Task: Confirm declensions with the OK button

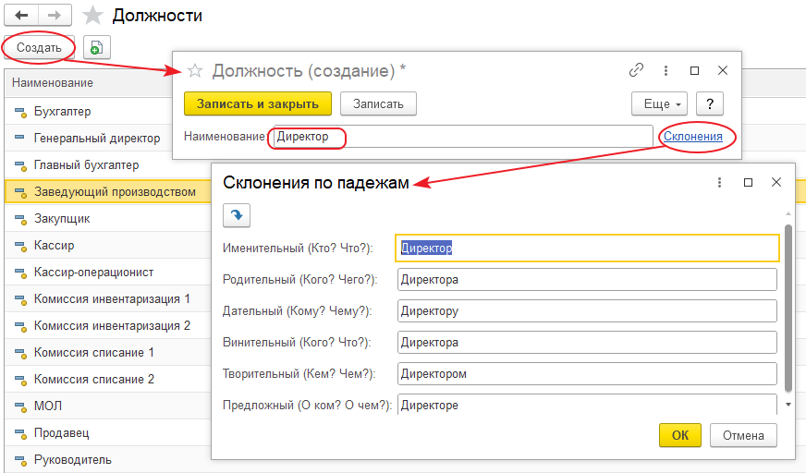Action: pyautogui.click(x=679, y=435)
